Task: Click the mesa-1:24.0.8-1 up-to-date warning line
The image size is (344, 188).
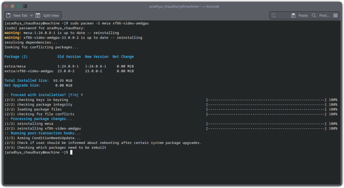Action: (x=62, y=33)
